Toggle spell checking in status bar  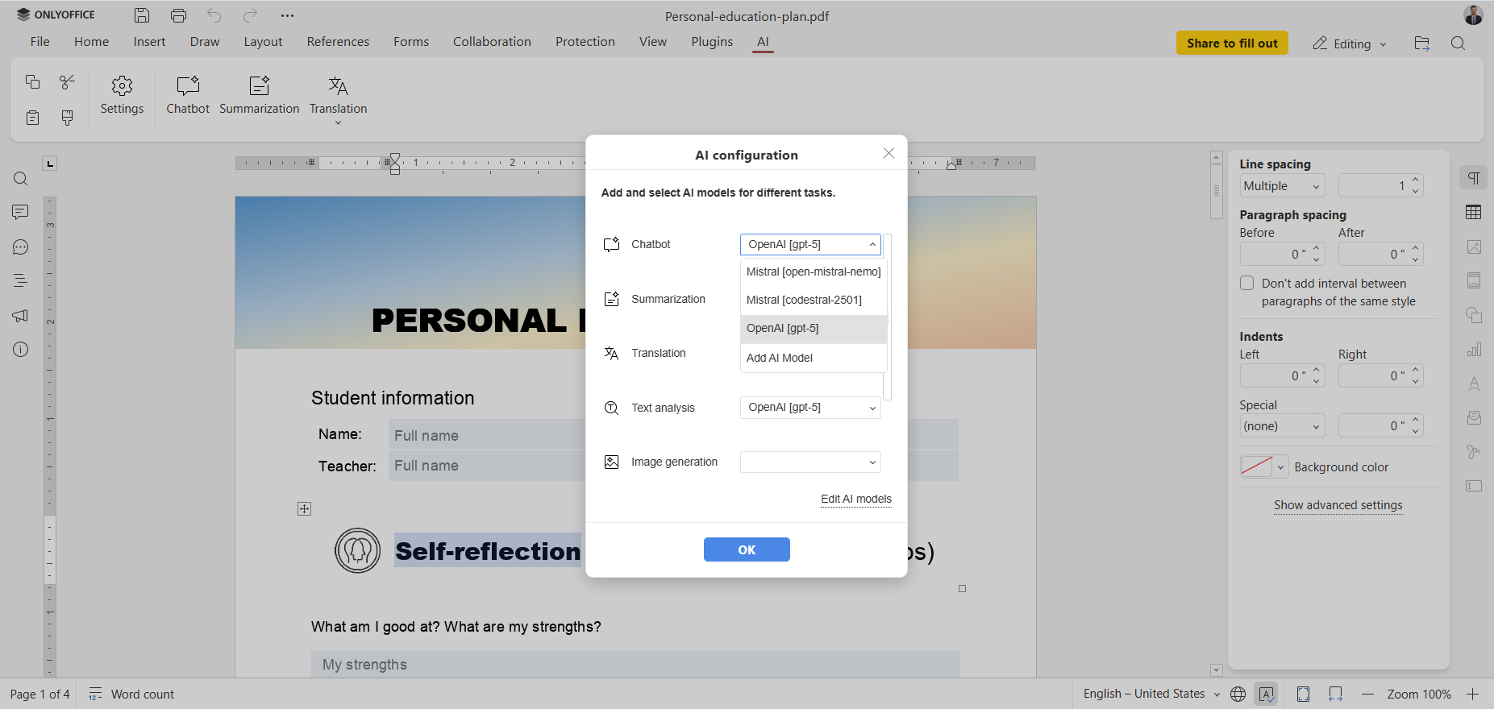click(x=1267, y=694)
